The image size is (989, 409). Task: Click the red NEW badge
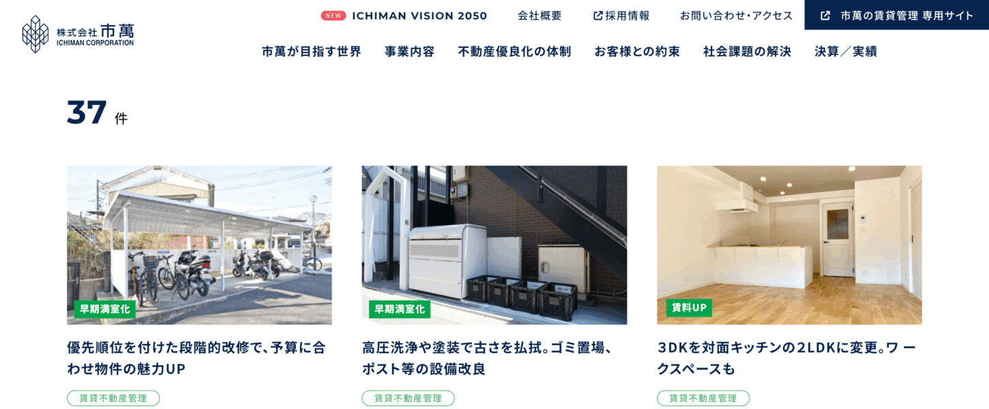[334, 16]
